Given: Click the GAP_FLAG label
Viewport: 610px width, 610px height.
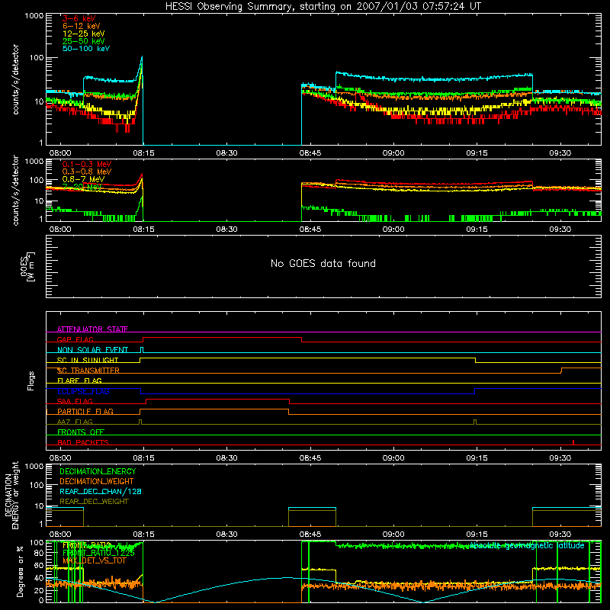Looking at the screenshot, I should point(75,339).
